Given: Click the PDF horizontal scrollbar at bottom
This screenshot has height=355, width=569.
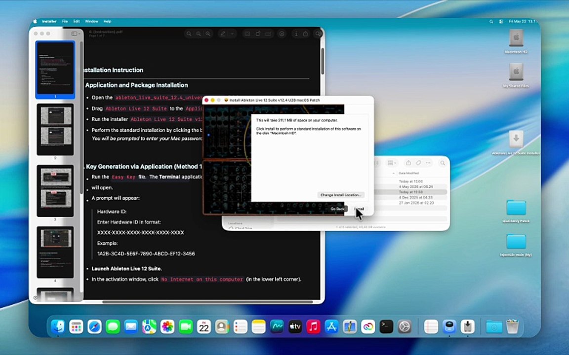Looking at the screenshot, I should [x=207, y=302].
